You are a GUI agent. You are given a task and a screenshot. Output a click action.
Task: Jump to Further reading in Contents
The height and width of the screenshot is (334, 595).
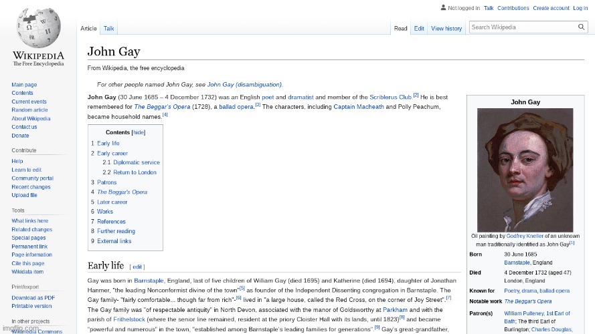point(116,231)
